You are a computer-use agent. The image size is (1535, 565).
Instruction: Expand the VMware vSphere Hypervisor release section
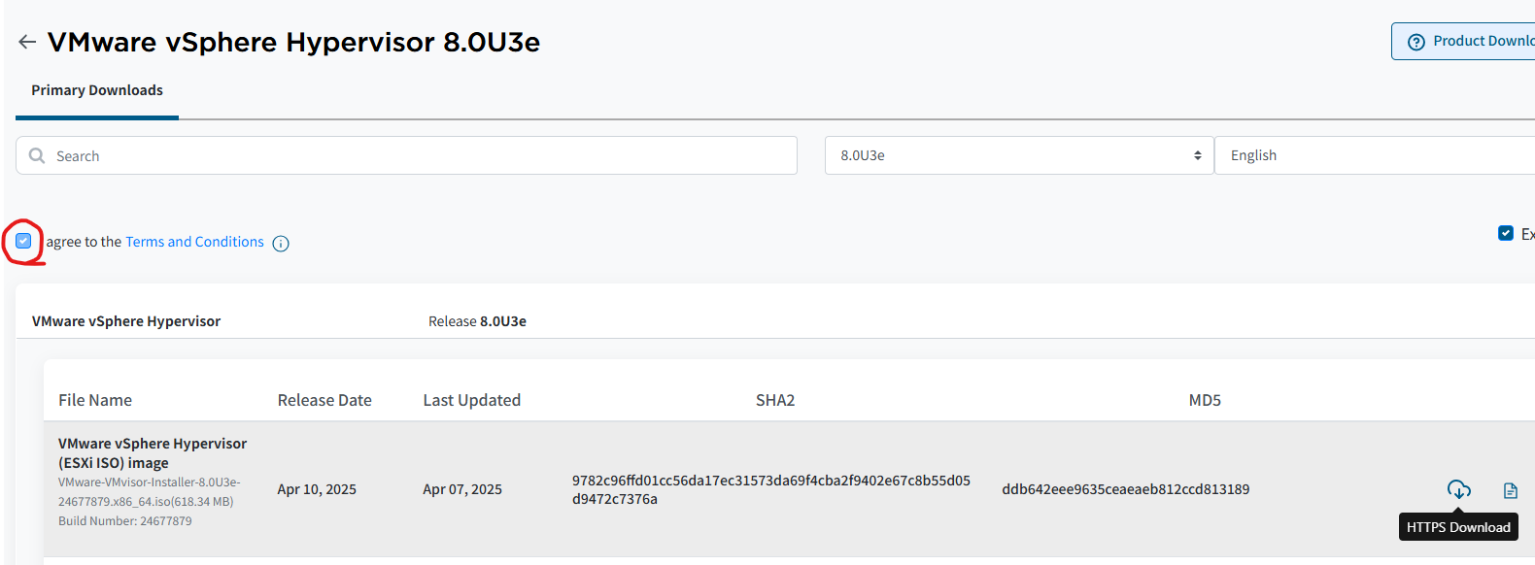click(126, 321)
